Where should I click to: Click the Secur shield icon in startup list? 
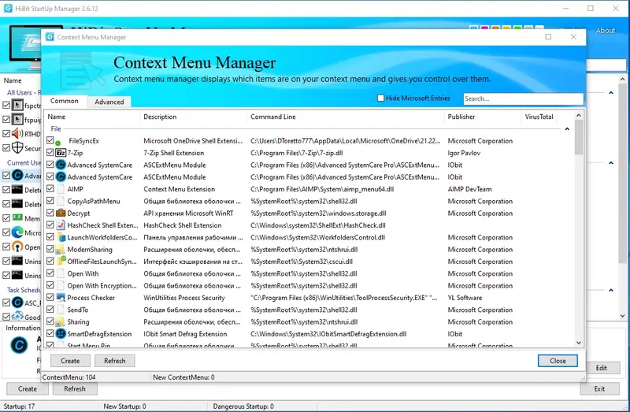pos(17,147)
